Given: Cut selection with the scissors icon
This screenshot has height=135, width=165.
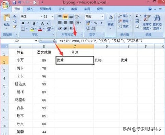Looking at the screenshot, I should coord(15,16).
